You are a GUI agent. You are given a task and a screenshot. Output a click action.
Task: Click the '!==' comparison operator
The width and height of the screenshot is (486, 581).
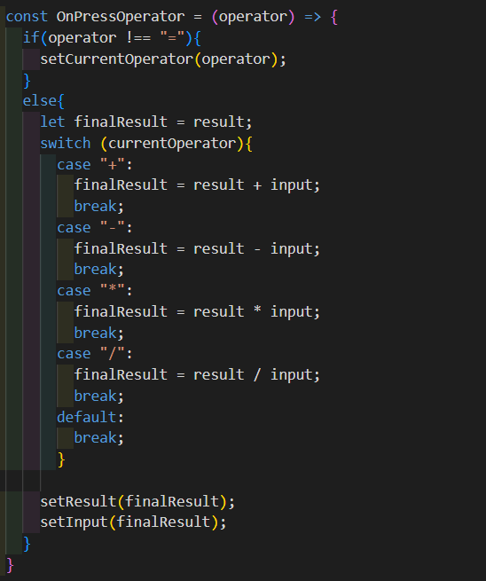[x=138, y=38]
